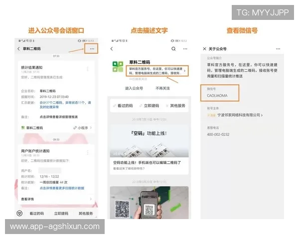Open 「空码」功能上线 article banner
Screen dimensions: 299x239
click(x=149, y=141)
